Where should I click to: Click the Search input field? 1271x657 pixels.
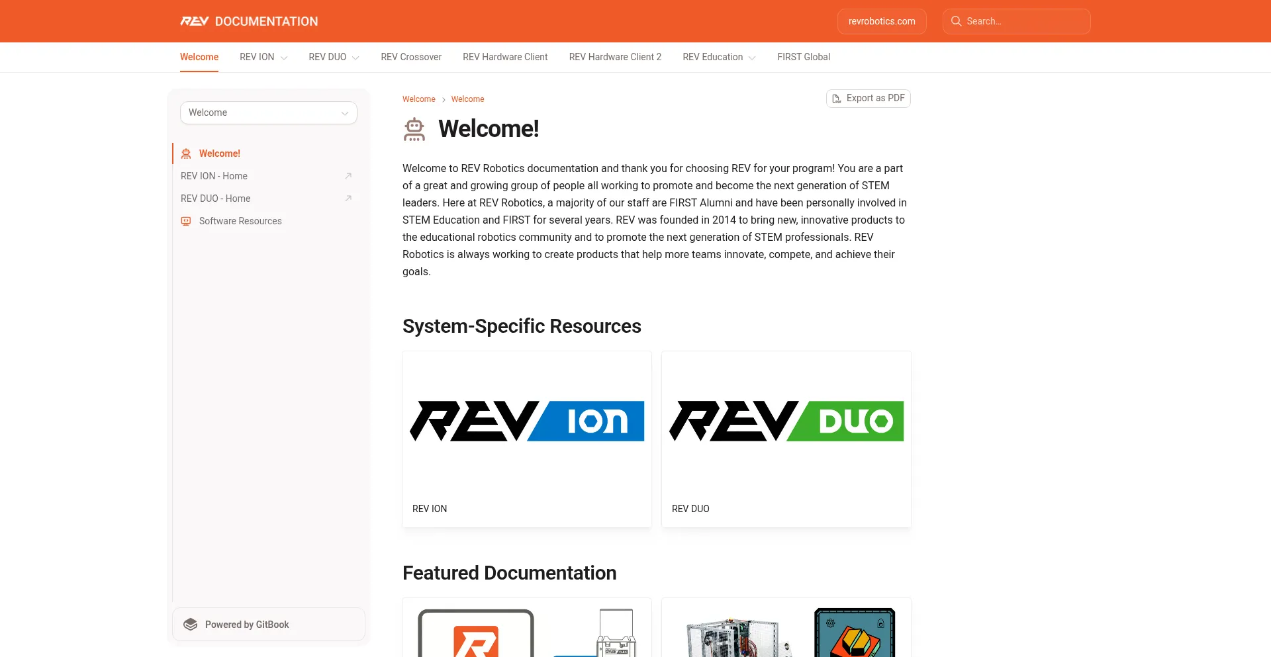[1017, 21]
